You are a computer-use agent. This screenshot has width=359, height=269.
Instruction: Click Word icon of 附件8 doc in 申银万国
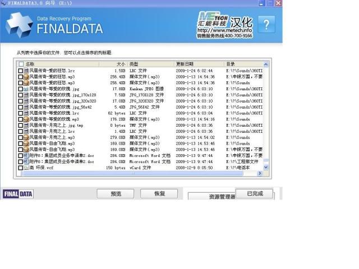click(26, 156)
